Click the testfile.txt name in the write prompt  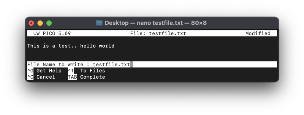(x=111, y=64)
